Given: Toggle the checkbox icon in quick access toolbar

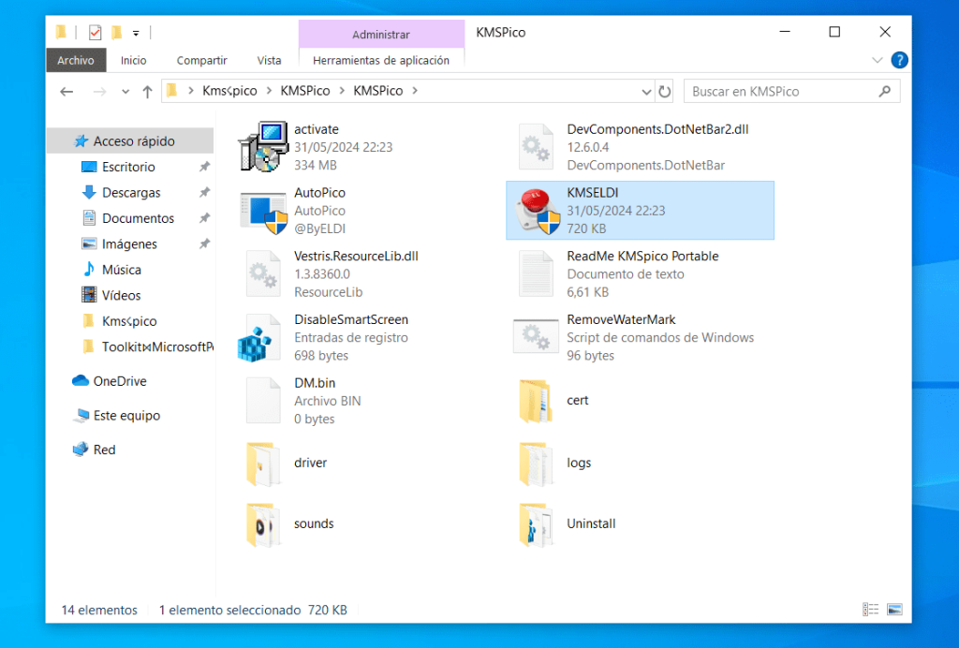Looking at the screenshot, I should (x=94, y=31).
